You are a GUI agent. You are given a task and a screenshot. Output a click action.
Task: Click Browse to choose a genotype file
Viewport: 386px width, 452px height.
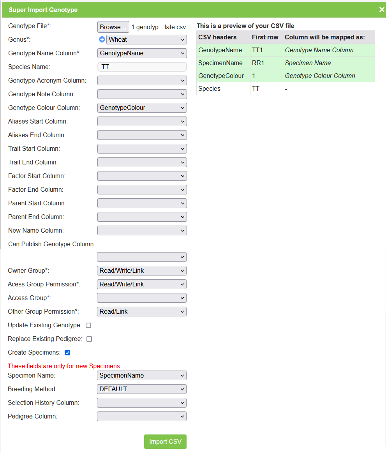(113, 27)
